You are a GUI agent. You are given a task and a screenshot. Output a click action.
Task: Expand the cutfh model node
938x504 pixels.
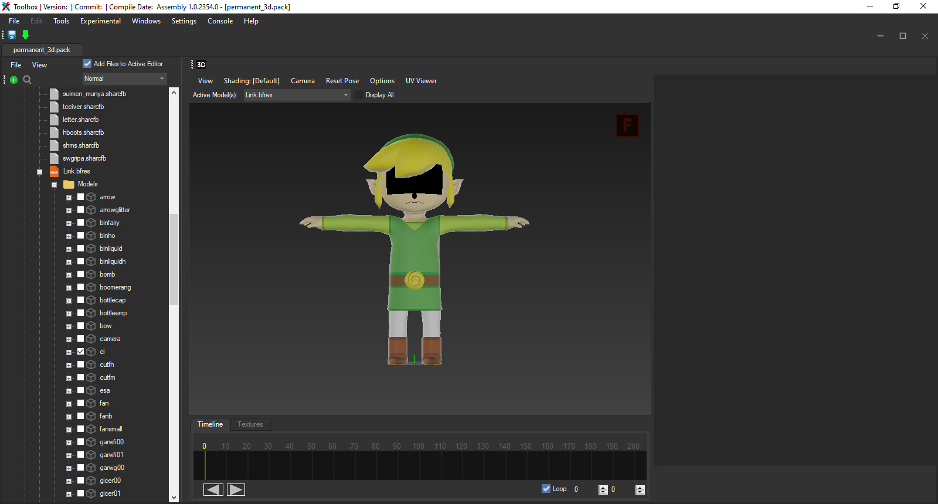pos(69,365)
